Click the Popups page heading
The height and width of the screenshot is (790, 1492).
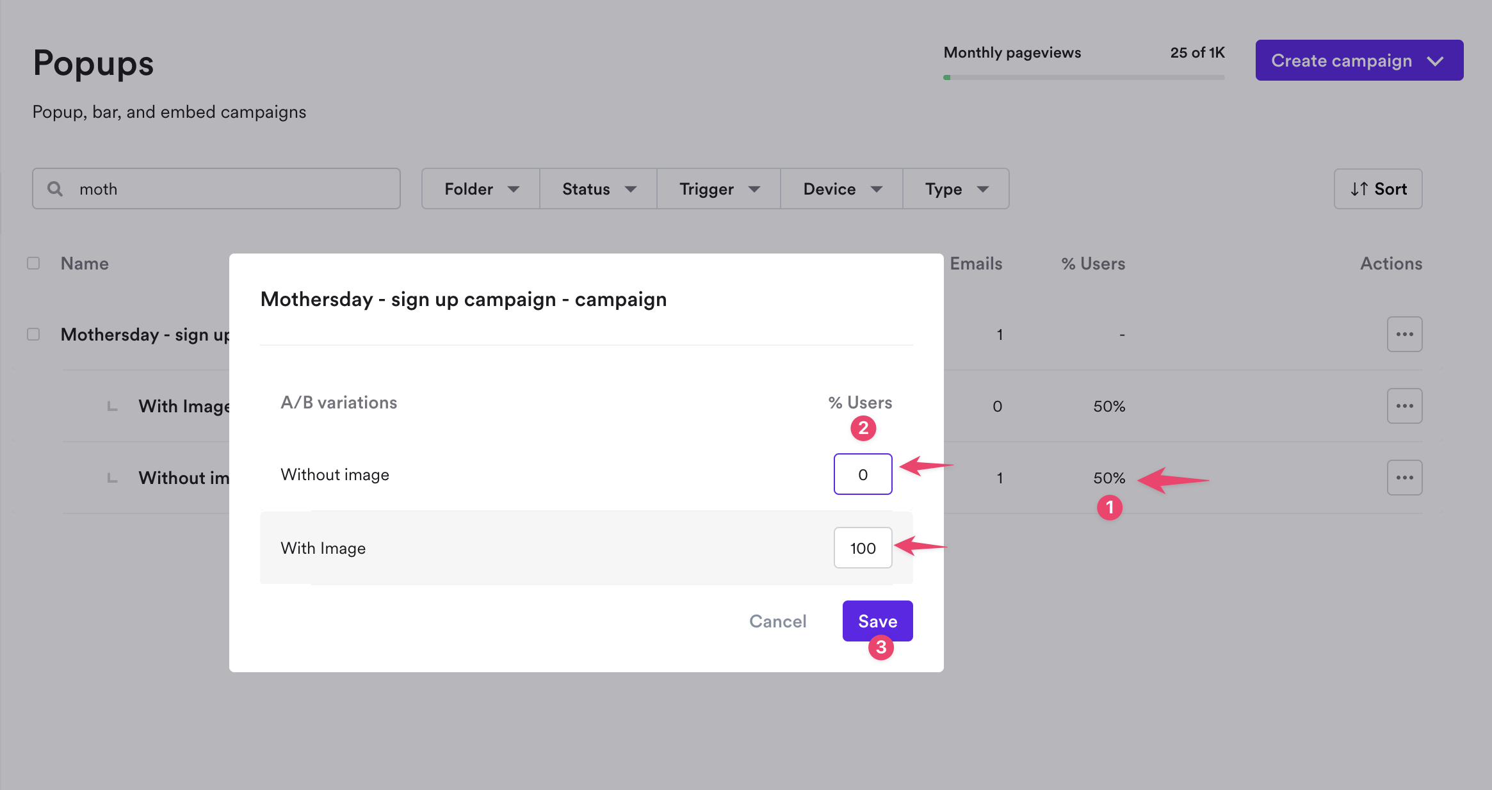click(x=93, y=63)
